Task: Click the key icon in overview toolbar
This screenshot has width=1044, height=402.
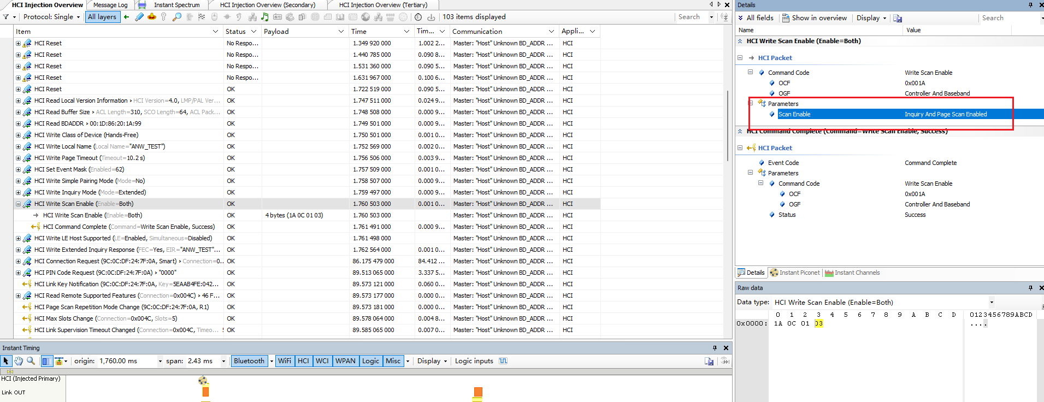Action: [x=163, y=17]
